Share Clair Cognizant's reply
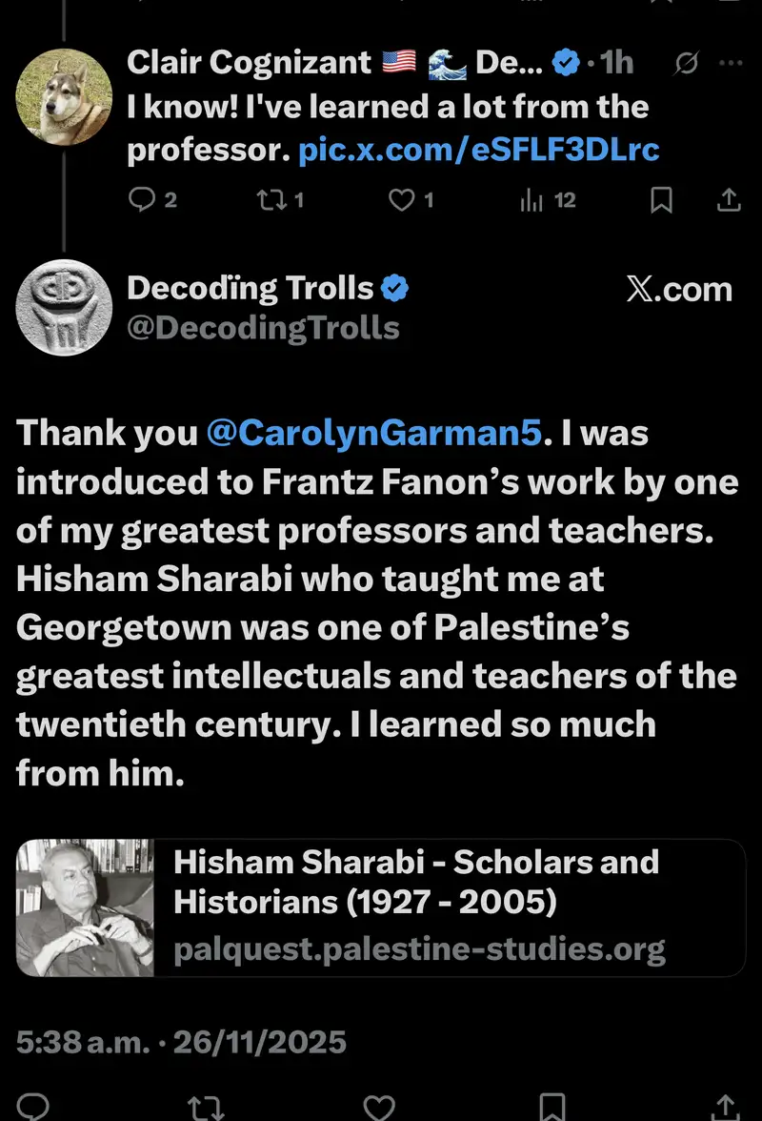Viewport: 762px width, 1121px height. [728, 200]
